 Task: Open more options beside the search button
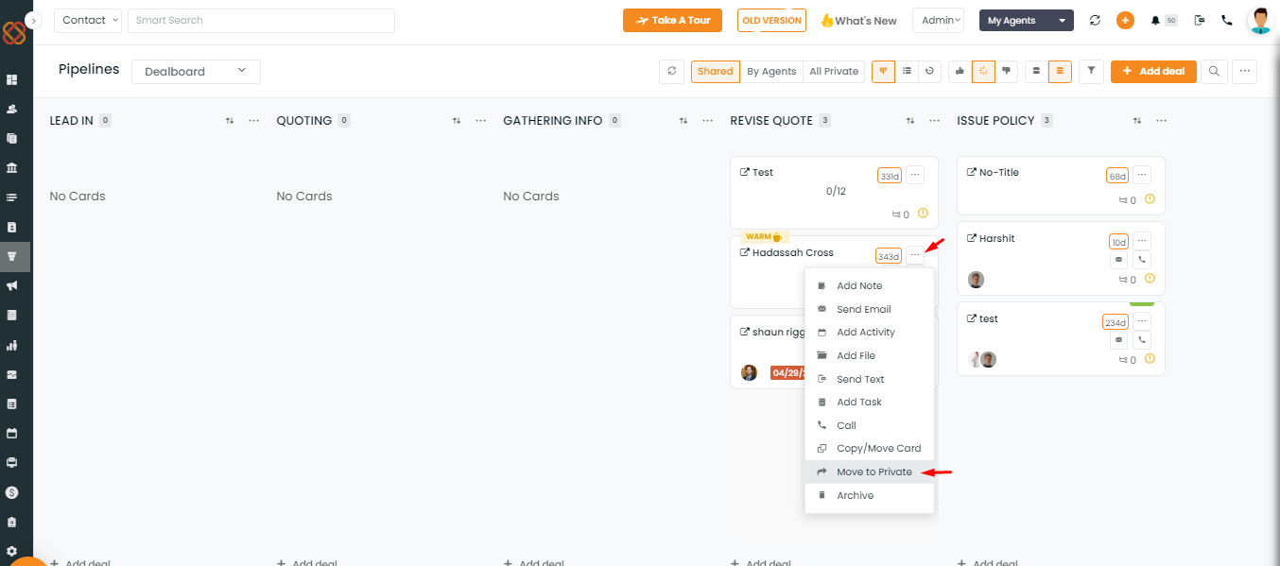click(x=1244, y=71)
